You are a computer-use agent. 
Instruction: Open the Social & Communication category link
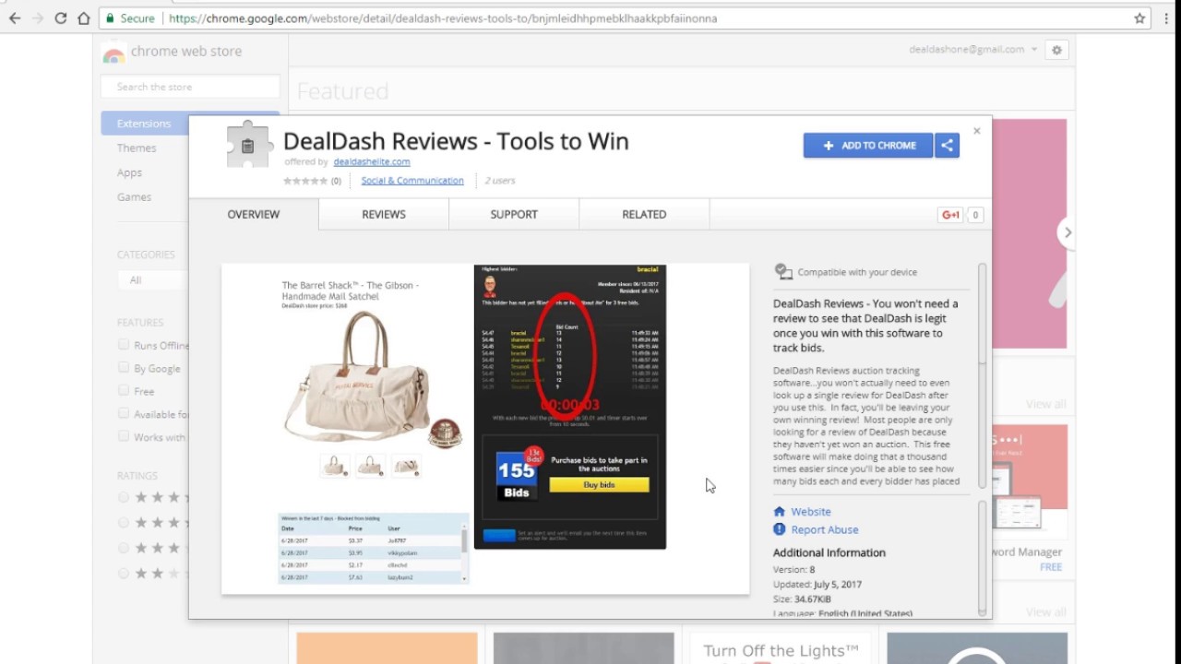click(412, 181)
